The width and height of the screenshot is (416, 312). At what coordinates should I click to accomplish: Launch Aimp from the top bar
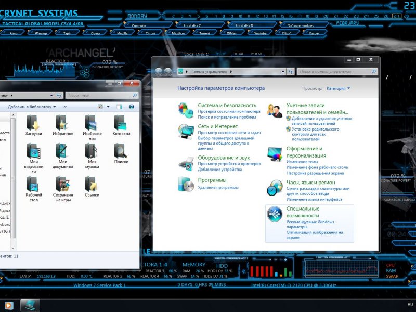[14, 33]
